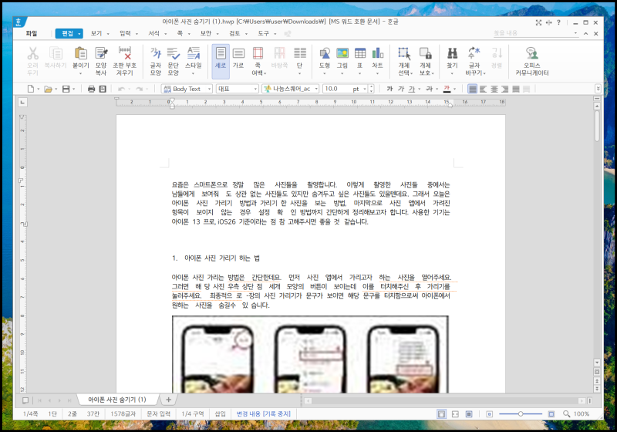Viewport: 617px width, 432px height.
Task: Toggle center paragraph alignment
Action: (x=494, y=89)
